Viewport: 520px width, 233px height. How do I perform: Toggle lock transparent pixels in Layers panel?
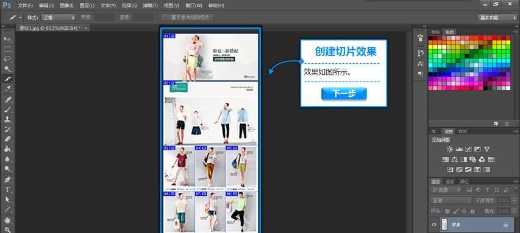pyautogui.click(x=447, y=211)
